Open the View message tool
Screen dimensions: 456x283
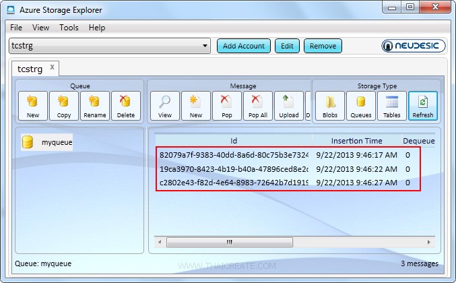point(165,106)
